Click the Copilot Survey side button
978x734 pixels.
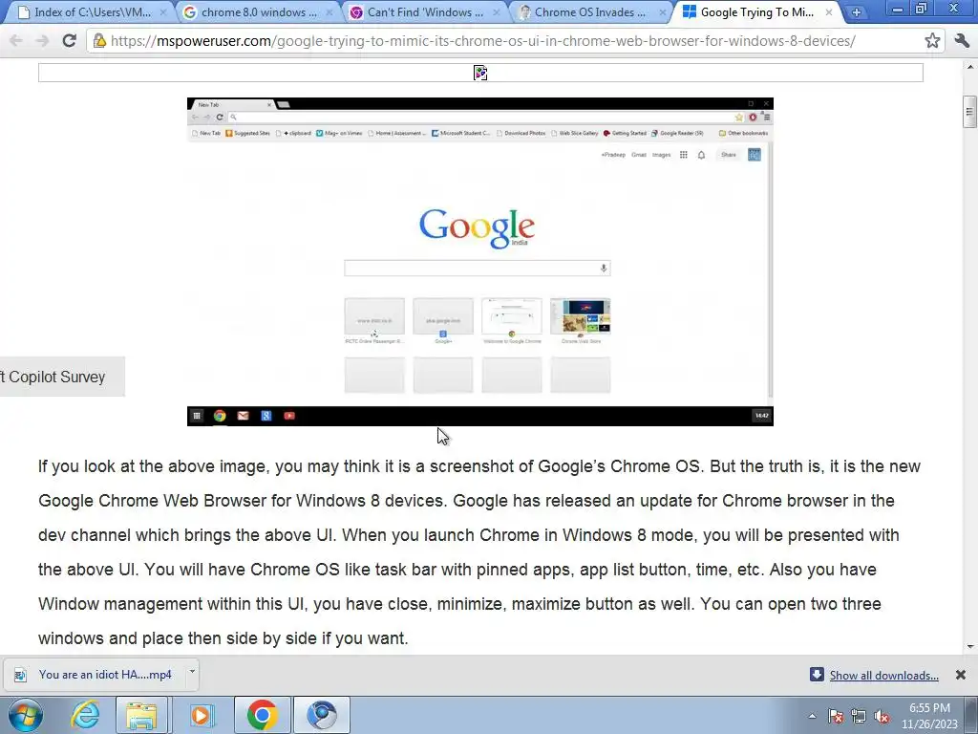click(62, 377)
